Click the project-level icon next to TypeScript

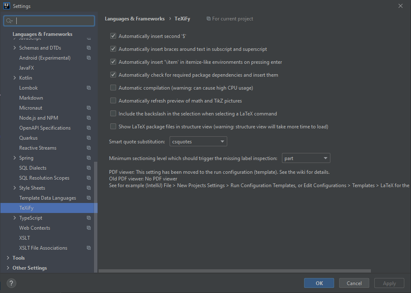(x=88, y=218)
